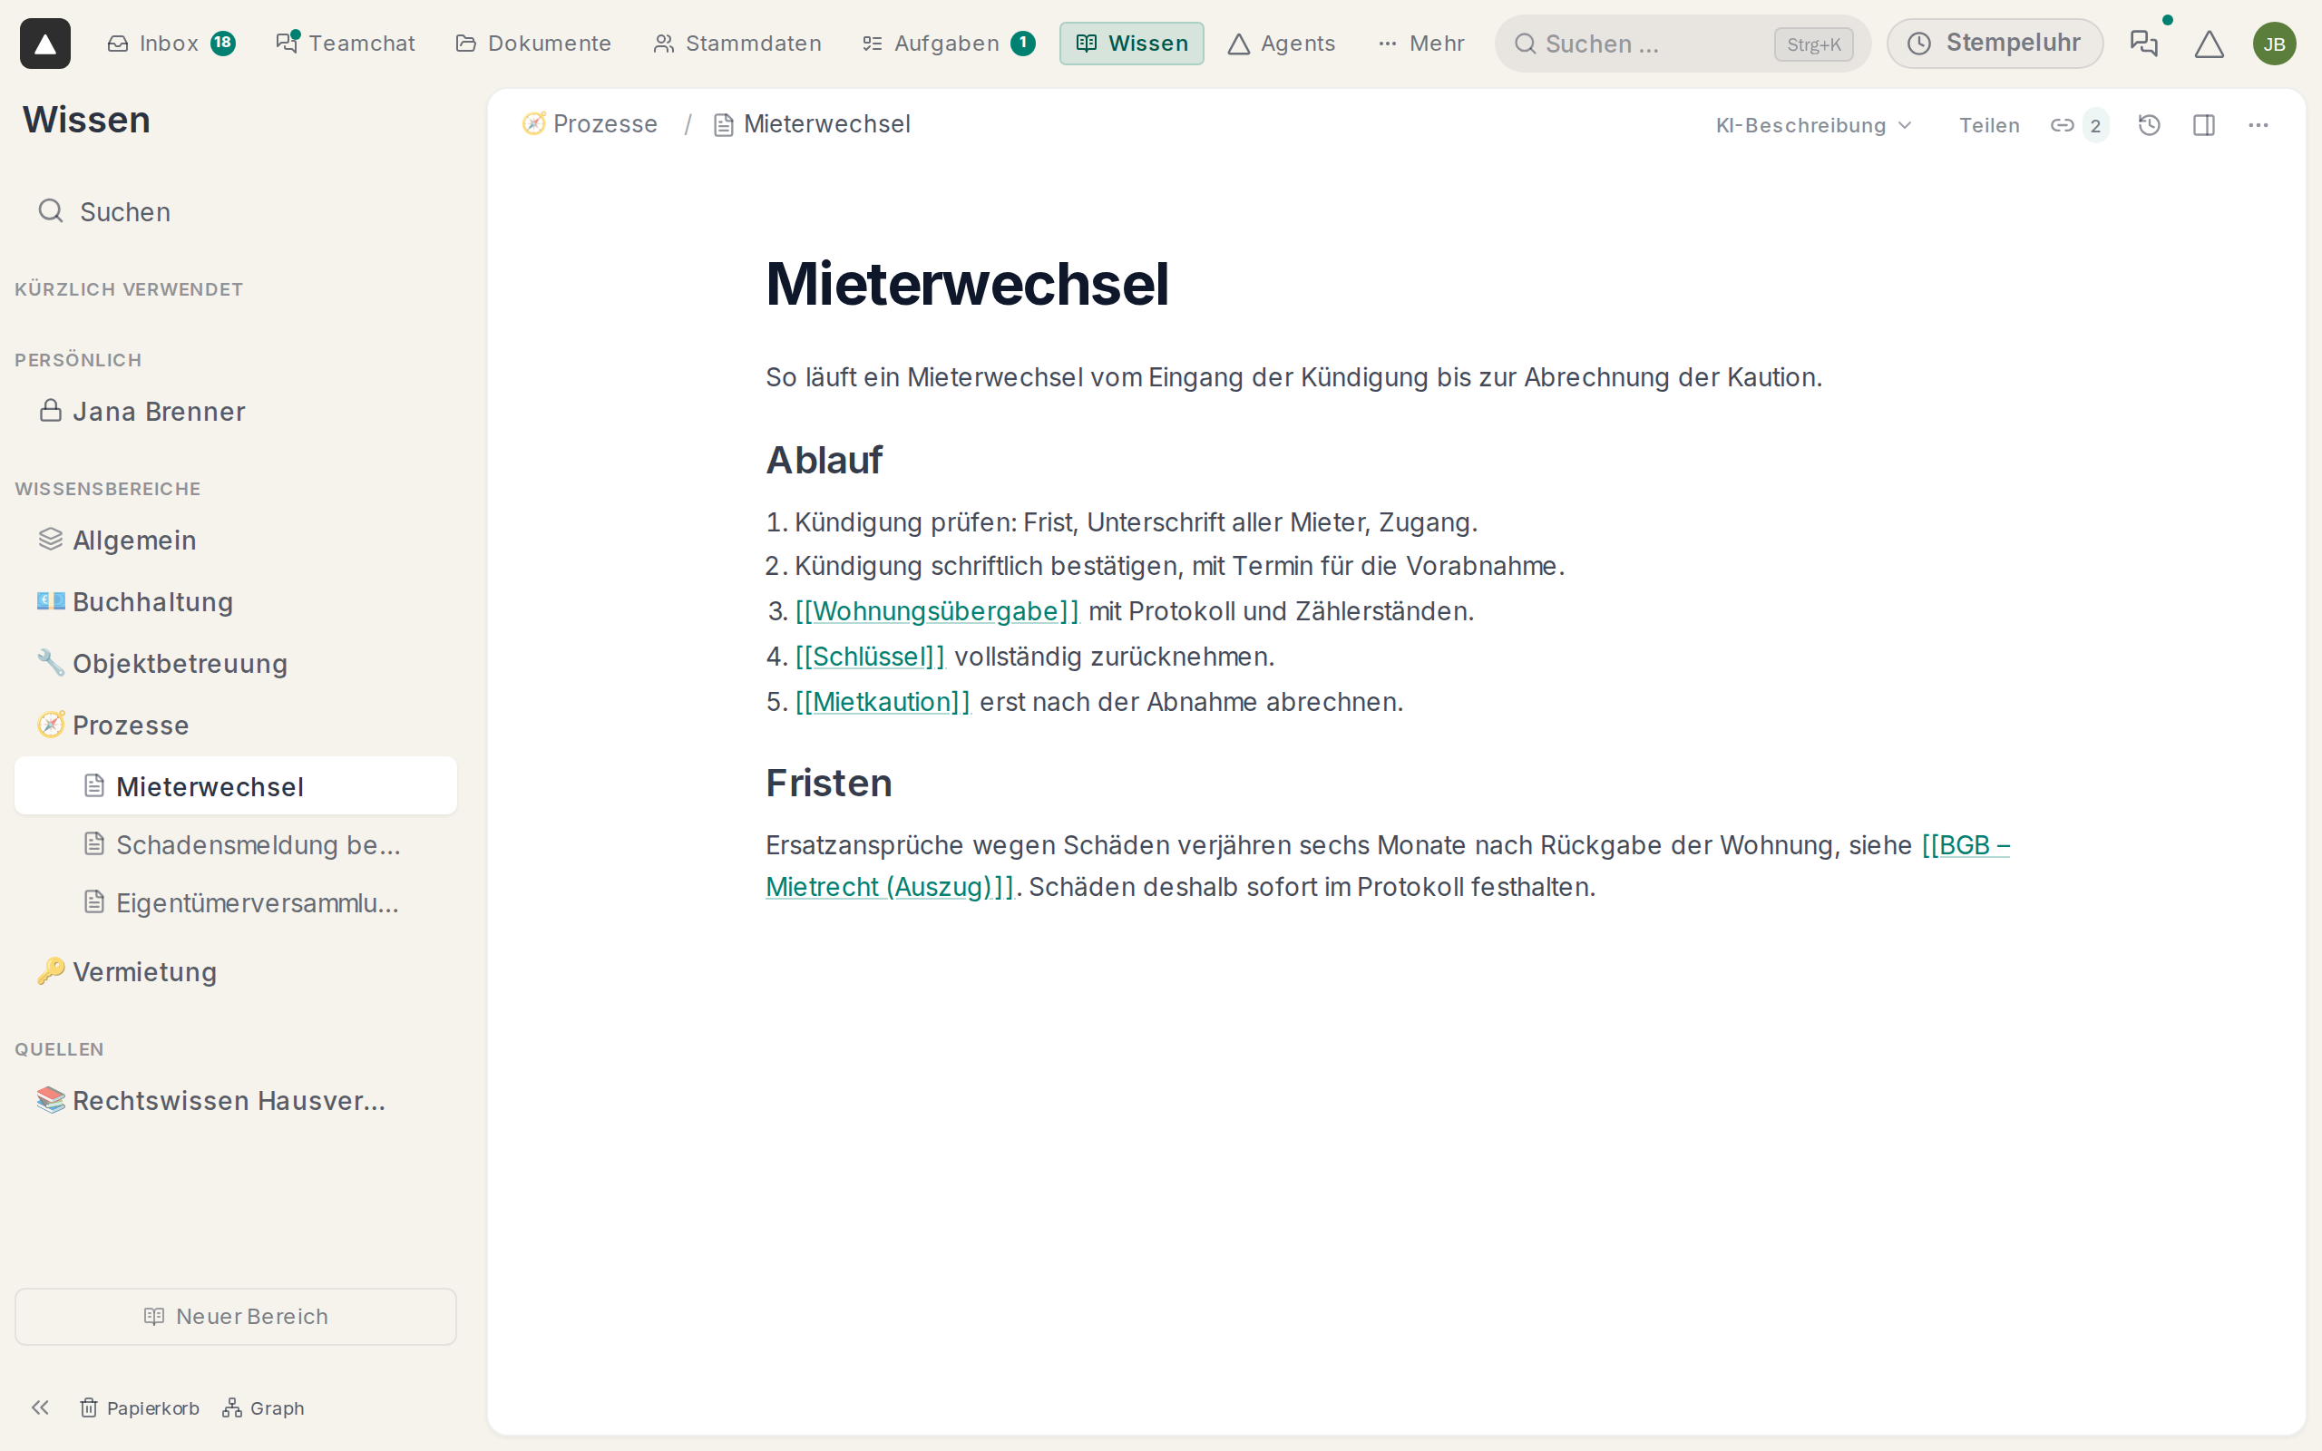The height and width of the screenshot is (1451, 2322).
Task: Open the Papierkorb trash
Action: click(x=139, y=1407)
